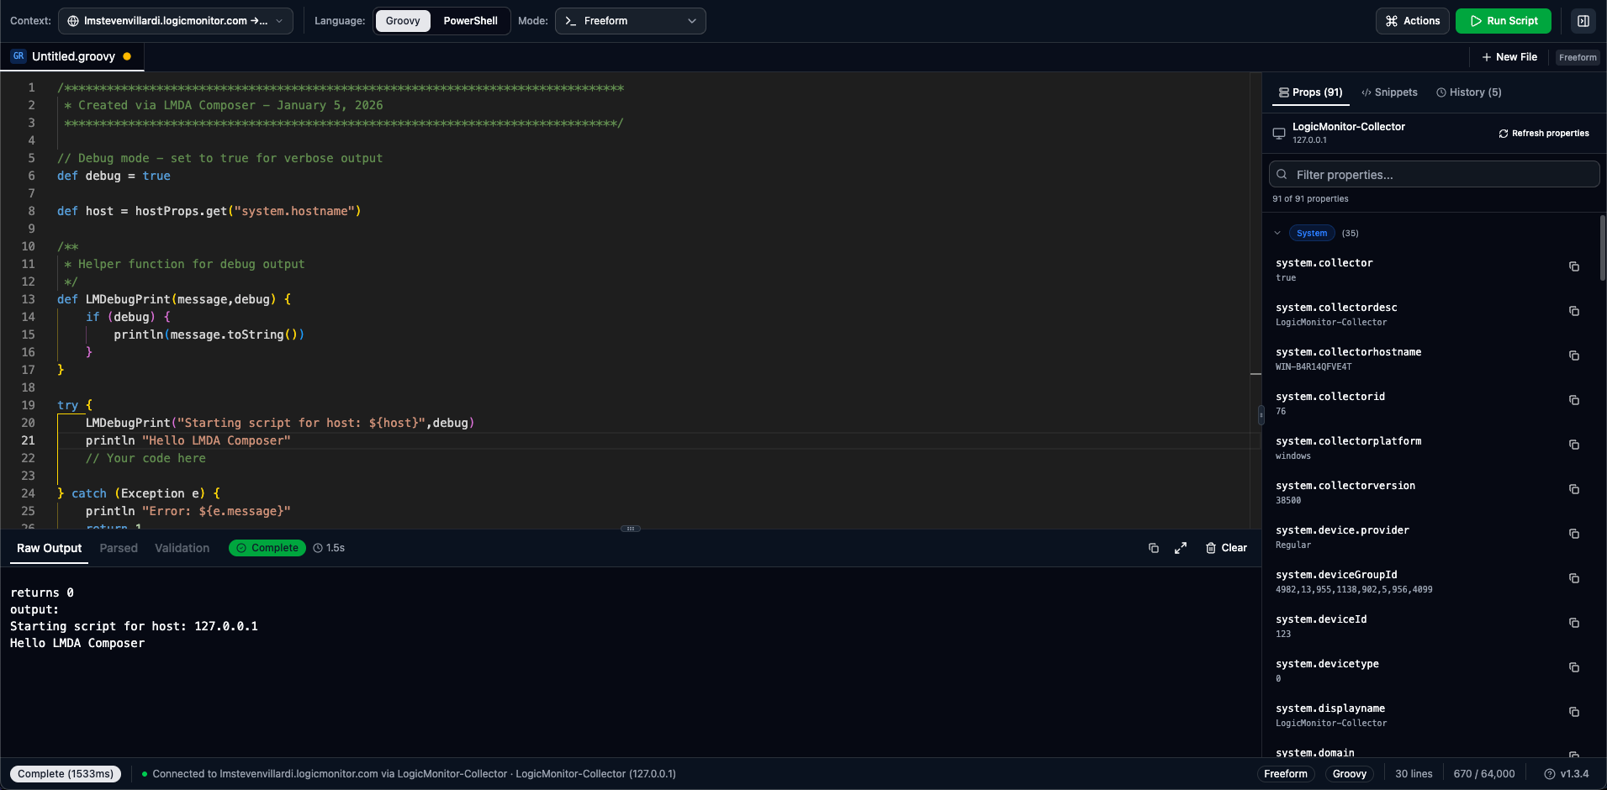Click the GR badge on Untitled.groovy tab
This screenshot has width=1607, height=790.
[18, 55]
